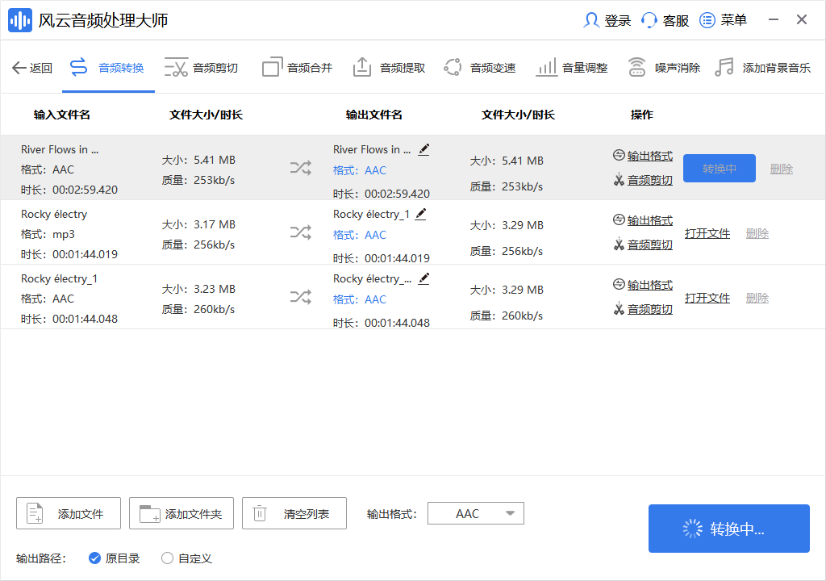Viewport: 826px width, 581px height.
Task: Switch to the 音频转换 tab
Action: [x=108, y=67]
